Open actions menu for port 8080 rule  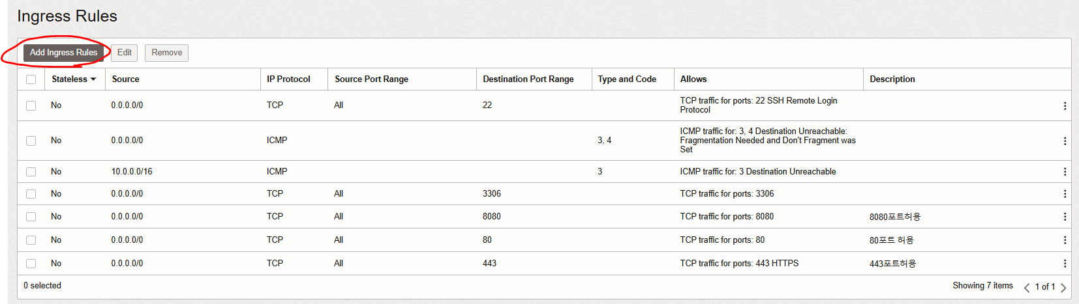tap(1065, 217)
